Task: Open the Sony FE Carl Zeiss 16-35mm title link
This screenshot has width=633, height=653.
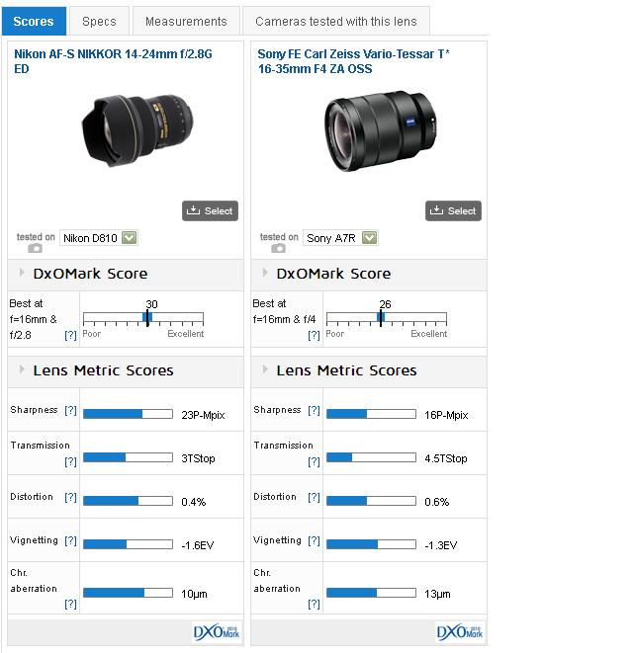Action: tap(353, 61)
